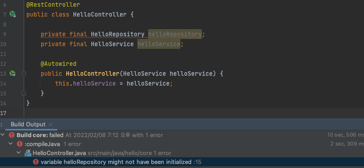Image resolution: width=364 pixels, height=168 pixels.
Task: Click the error icon beside the helloRepository message
Action: pyautogui.click(x=36, y=162)
